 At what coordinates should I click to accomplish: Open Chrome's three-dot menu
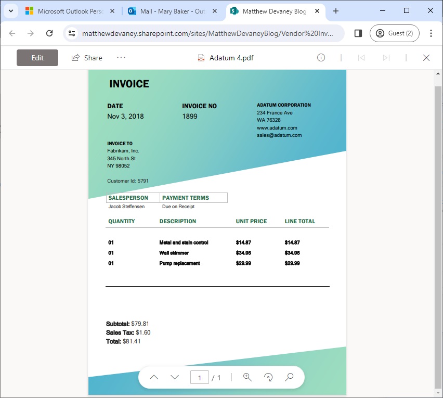point(431,33)
